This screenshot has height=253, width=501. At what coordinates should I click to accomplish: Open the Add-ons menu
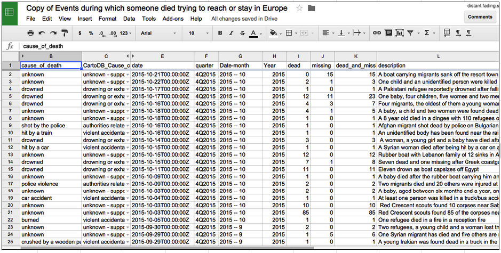tap(173, 19)
